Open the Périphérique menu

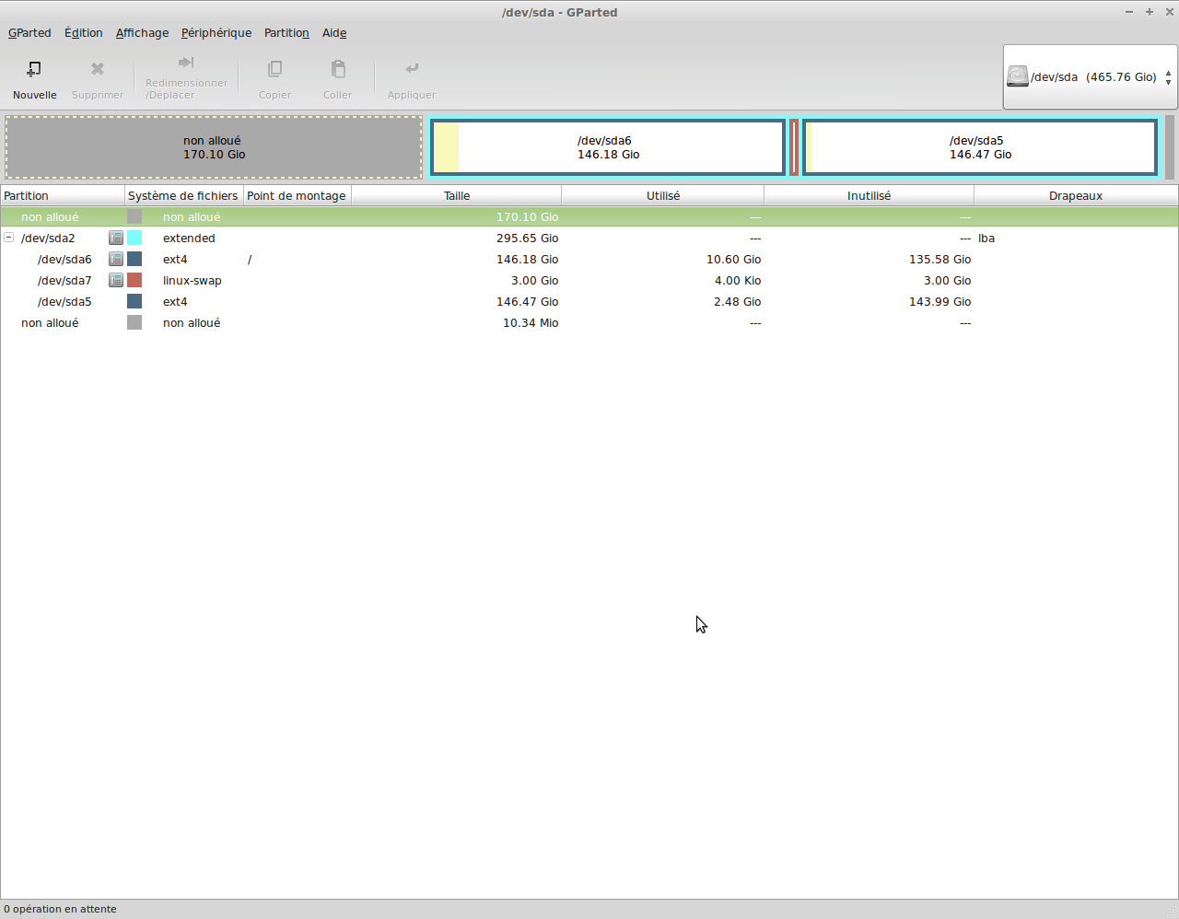[216, 33]
